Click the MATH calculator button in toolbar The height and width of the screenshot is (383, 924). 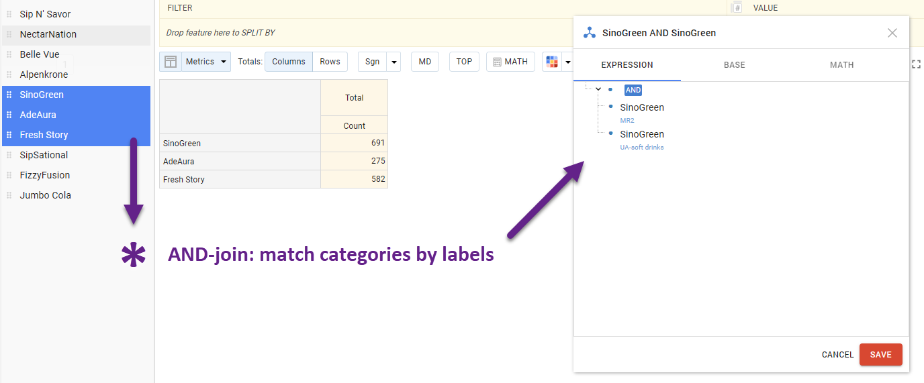[x=510, y=62]
